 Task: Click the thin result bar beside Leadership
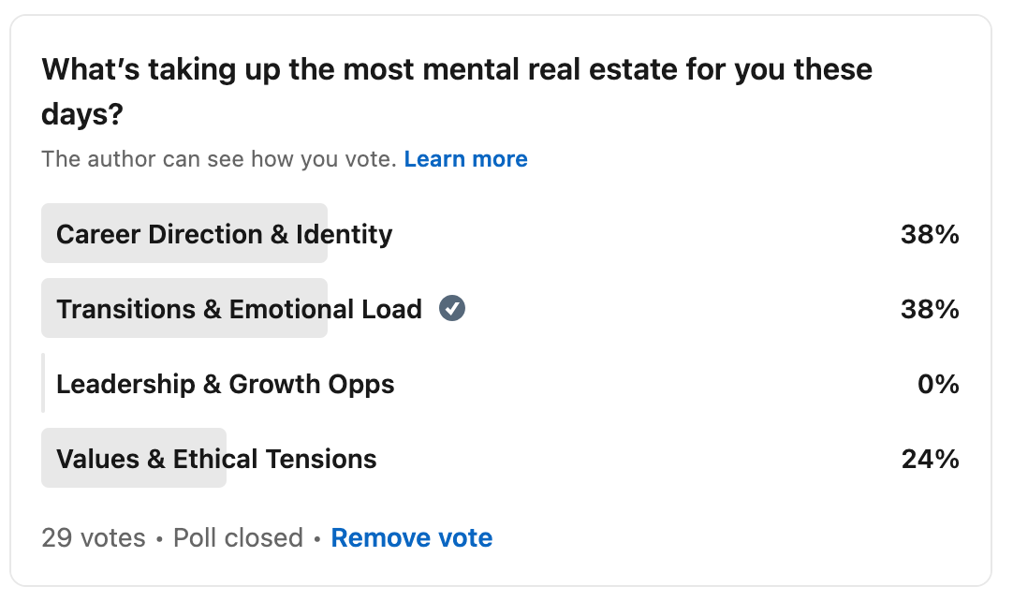(43, 384)
